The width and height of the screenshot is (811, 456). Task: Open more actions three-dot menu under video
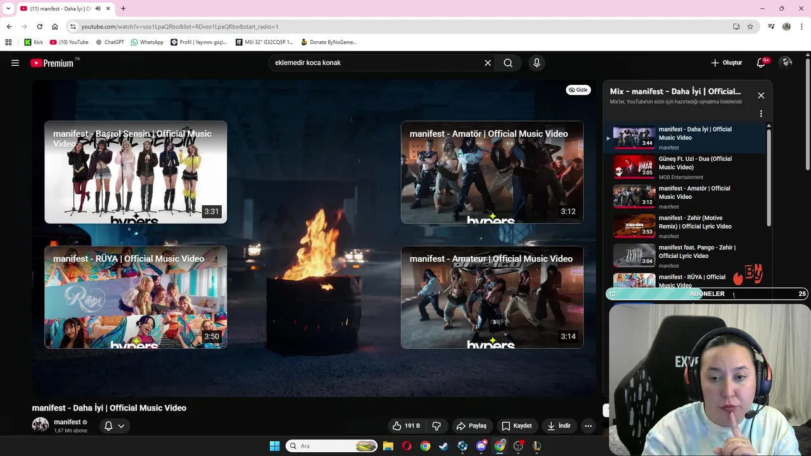(588, 426)
